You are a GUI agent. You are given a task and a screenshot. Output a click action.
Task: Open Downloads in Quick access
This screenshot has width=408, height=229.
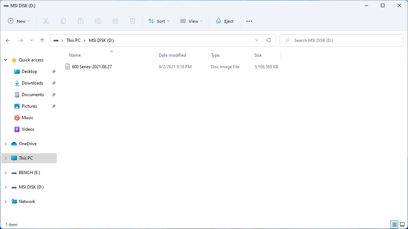click(32, 83)
